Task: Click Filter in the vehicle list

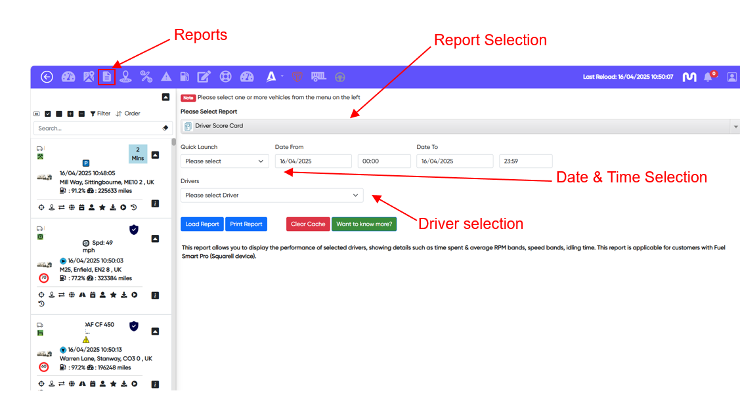Action: point(100,114)
